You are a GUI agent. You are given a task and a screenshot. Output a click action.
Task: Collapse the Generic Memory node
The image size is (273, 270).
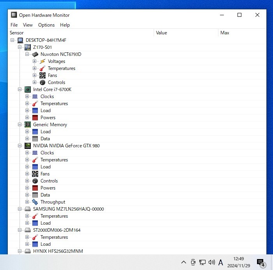click(19, 125)
